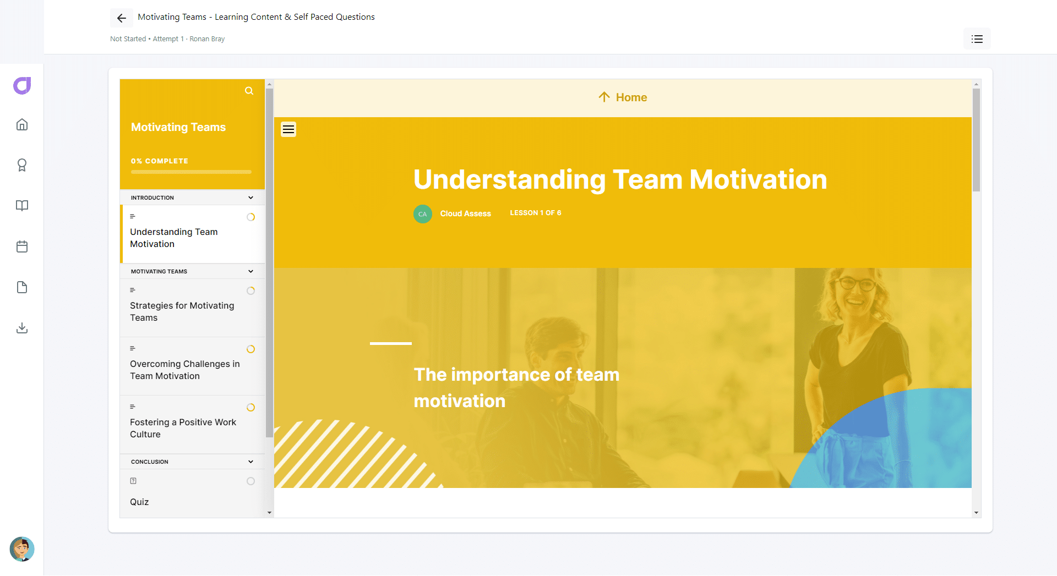Click the CA author avatar
The height and width of the screenshot is (576, 1057).
coord(423,214)
